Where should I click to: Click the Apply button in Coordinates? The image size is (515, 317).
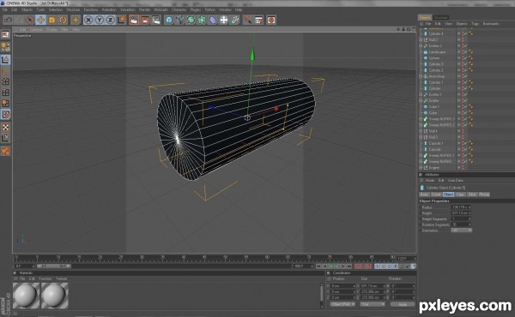tap(403, 304)
